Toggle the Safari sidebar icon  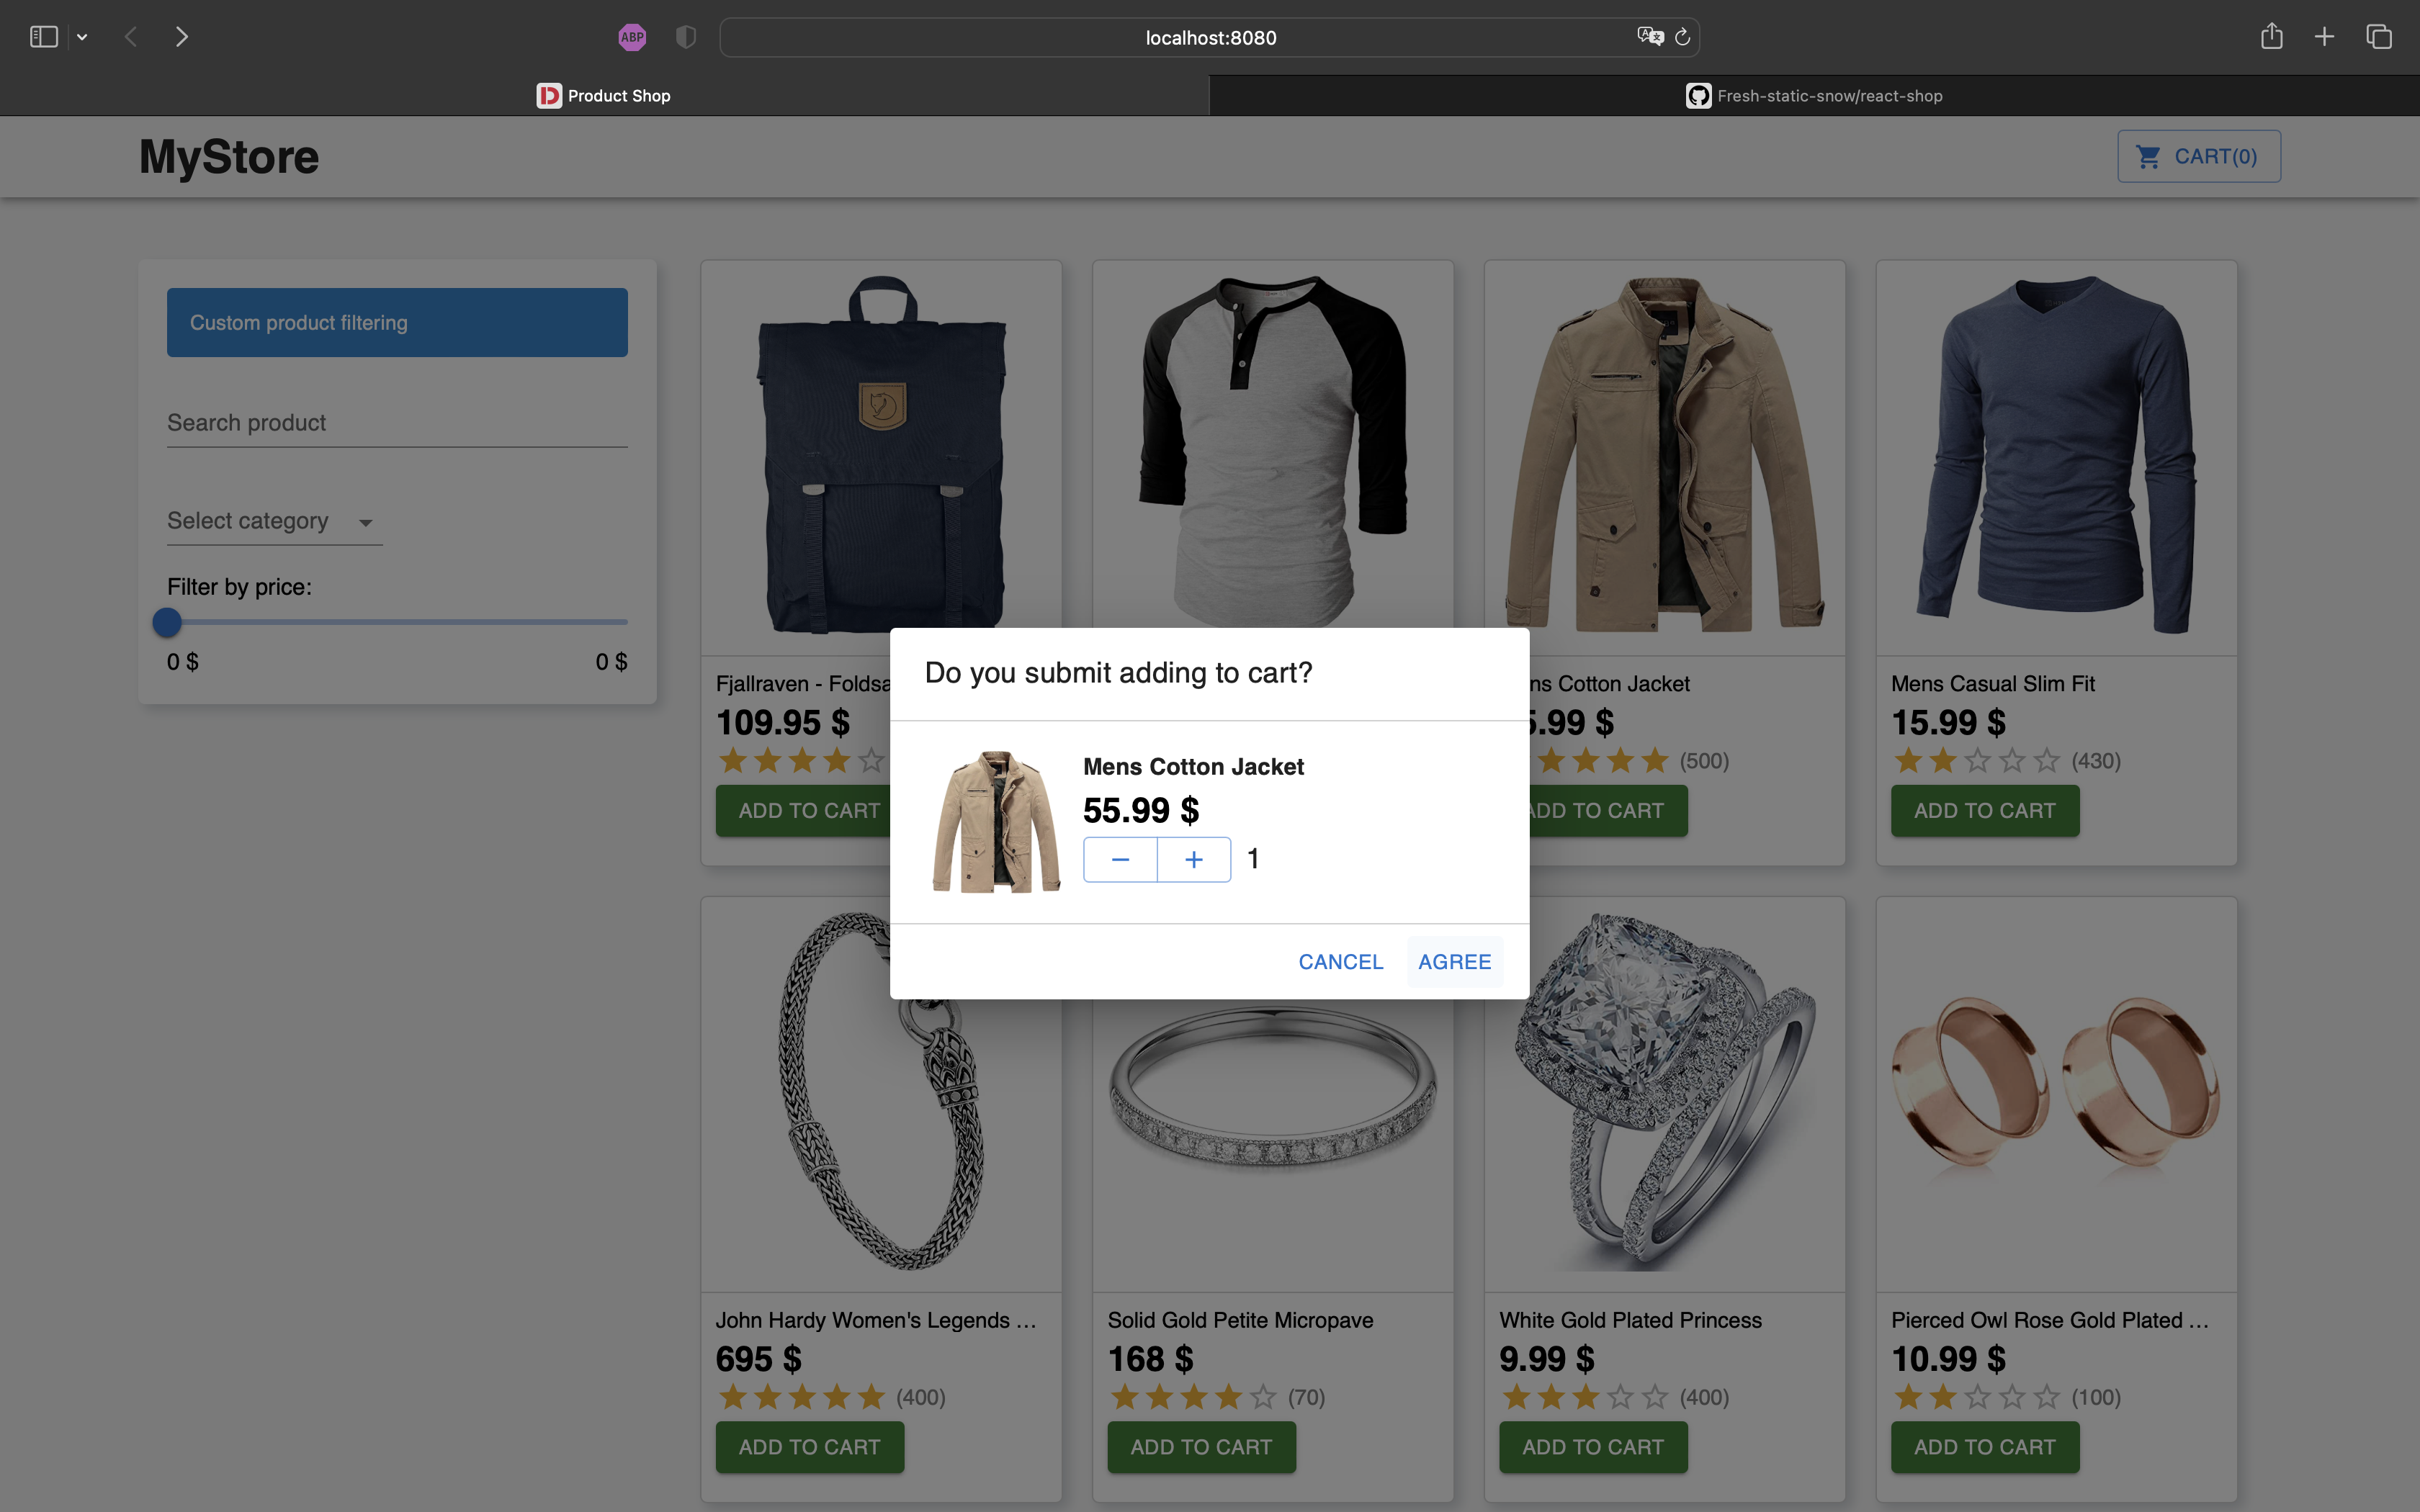pyautogui.click(x=44, y=37)
